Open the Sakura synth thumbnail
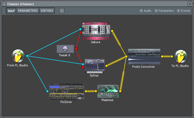Viewport: 194px width, 118px height. tap(96, 31)
